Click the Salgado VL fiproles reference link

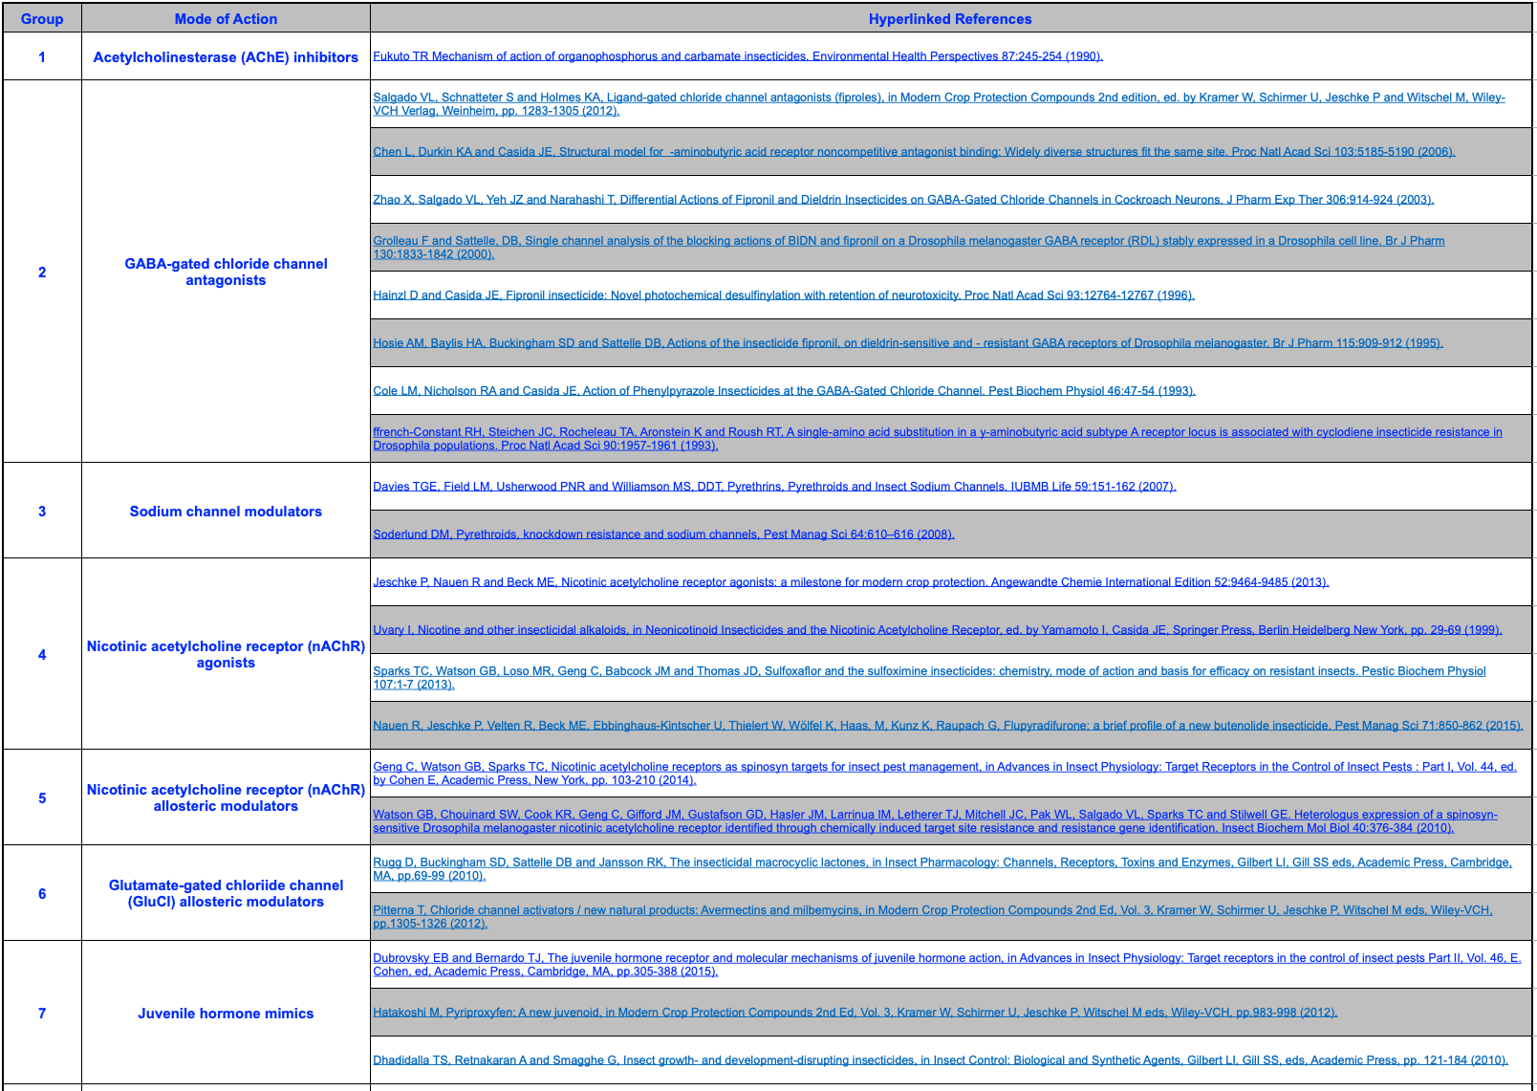pos(938,98)
